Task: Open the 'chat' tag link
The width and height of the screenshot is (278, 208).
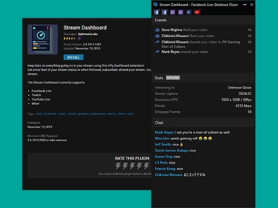Action: click(x=39, y=114)
